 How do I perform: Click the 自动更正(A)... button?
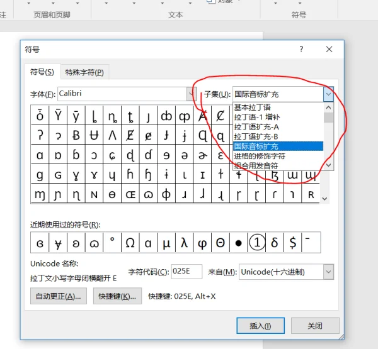[x=59, y=296]
